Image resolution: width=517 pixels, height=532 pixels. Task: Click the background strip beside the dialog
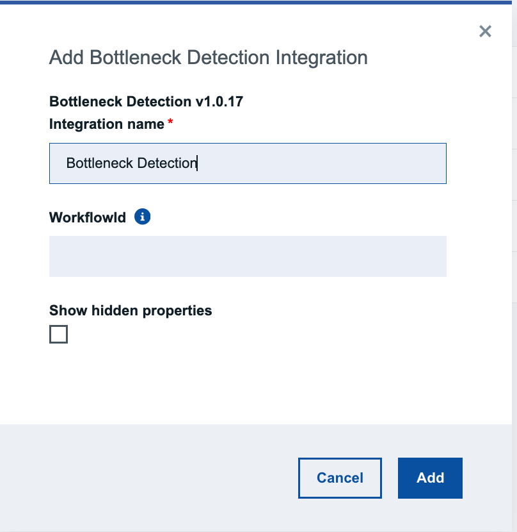pos(514,266)
